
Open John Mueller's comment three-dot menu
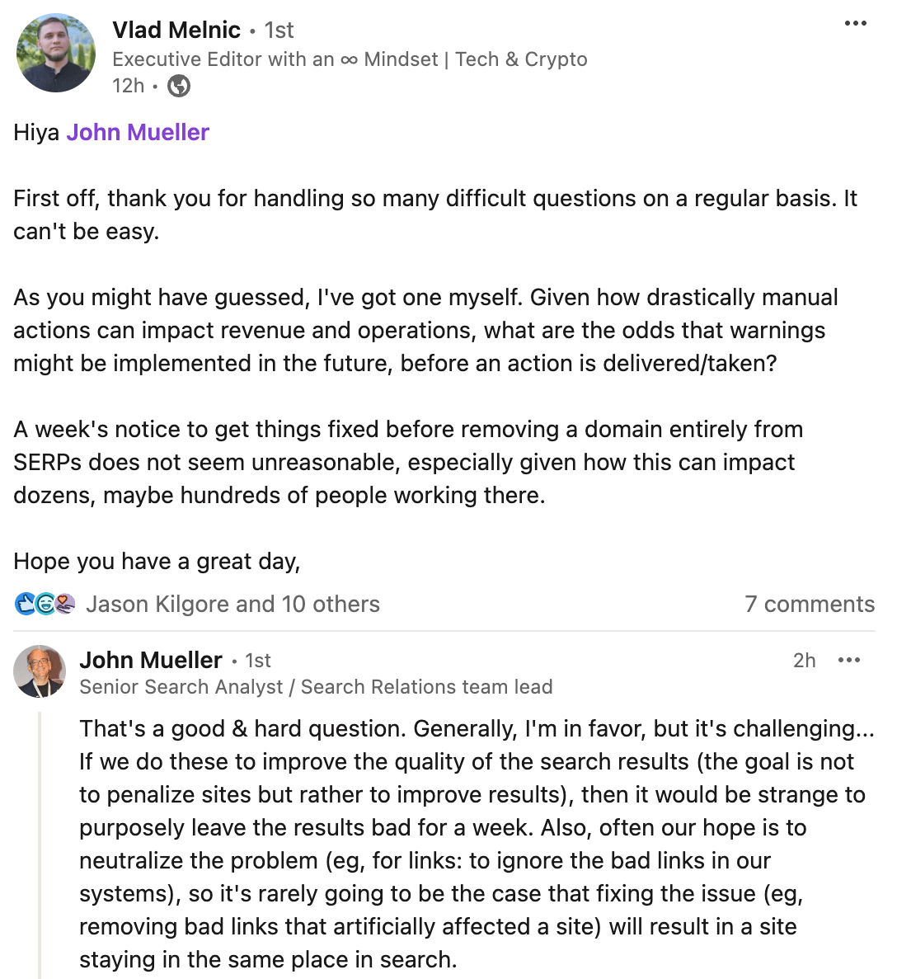pos(850,659)
